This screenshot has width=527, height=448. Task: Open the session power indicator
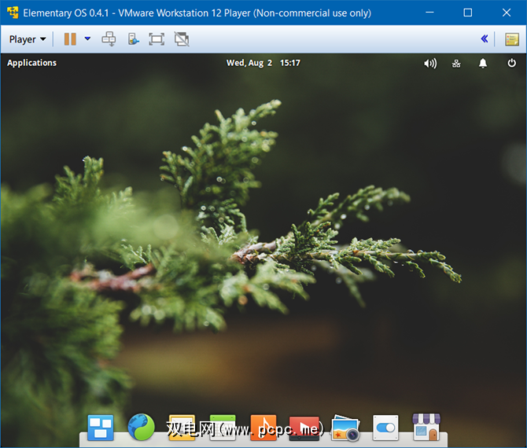[x=511, y=63]
